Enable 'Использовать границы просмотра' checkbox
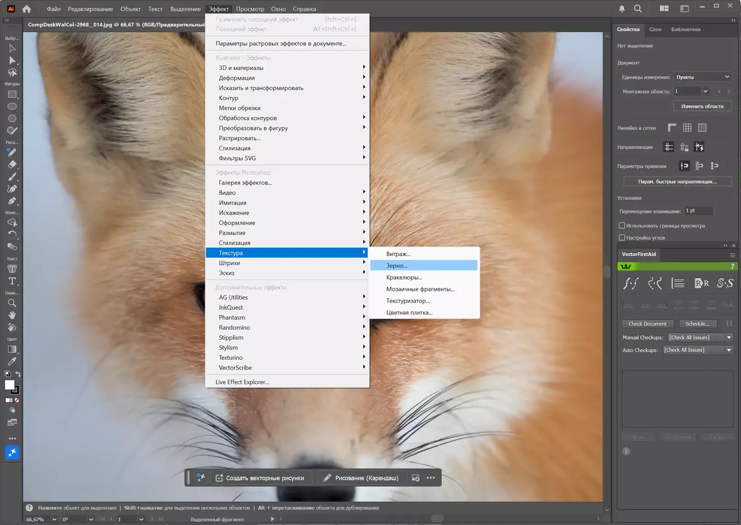Image resolution: width=741 pixels, height=525 pixels. (x=622, y=225)
